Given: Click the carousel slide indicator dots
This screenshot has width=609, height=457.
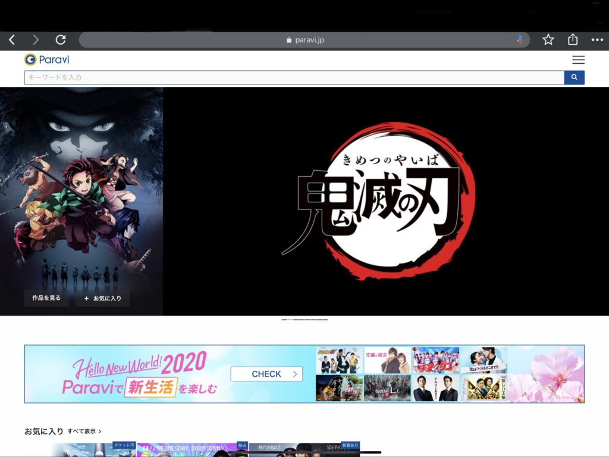Looking at the screenshot, I should click(304, 320).
